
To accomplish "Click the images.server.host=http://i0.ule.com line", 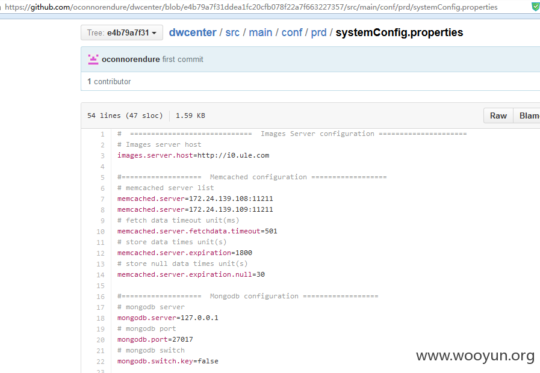I will (x=193, y=155).
